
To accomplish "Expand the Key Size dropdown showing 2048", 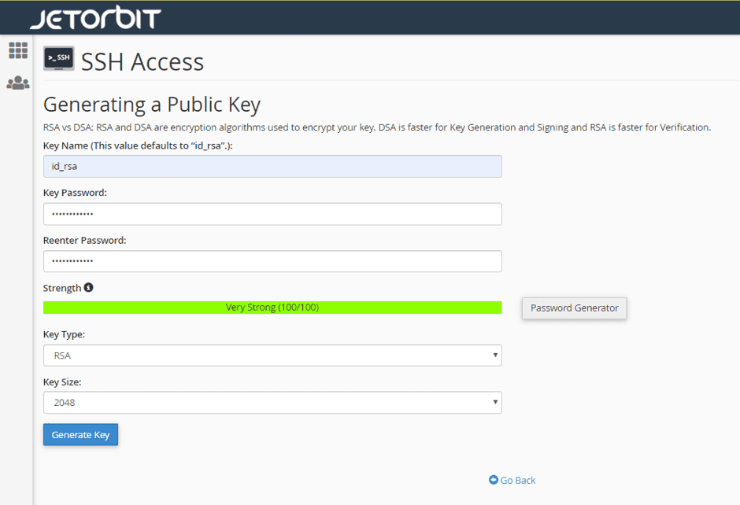I will tap(272, 403).
